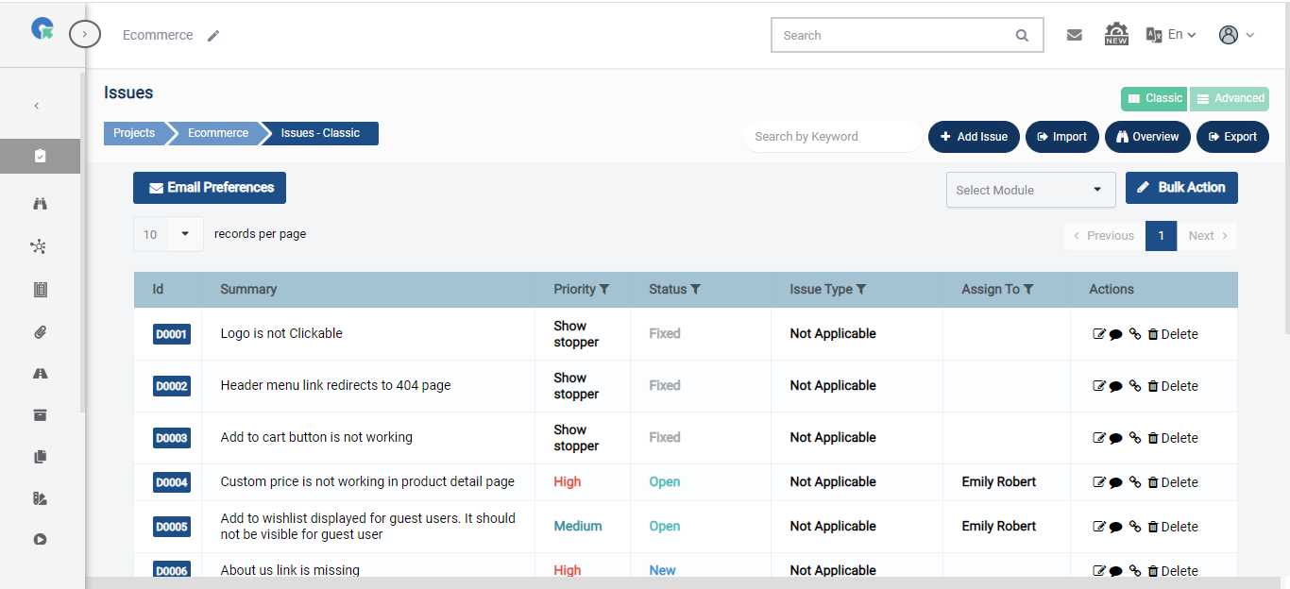
Task: Go to the Previous page
Action: [x=1104, y=236]
